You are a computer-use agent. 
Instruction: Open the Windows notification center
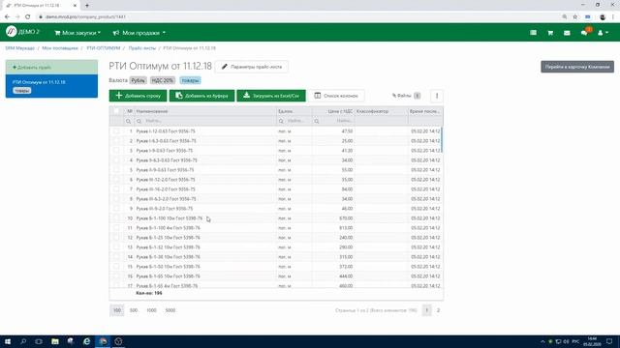[609, 341]
